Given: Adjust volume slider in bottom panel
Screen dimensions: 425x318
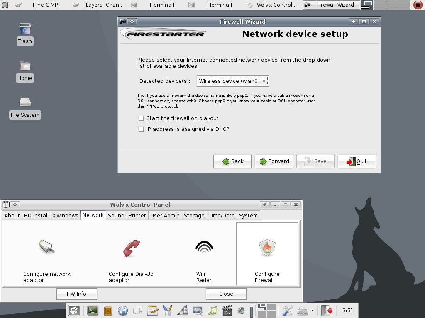Looking at the screenshot, I should [x=252, y=311].
